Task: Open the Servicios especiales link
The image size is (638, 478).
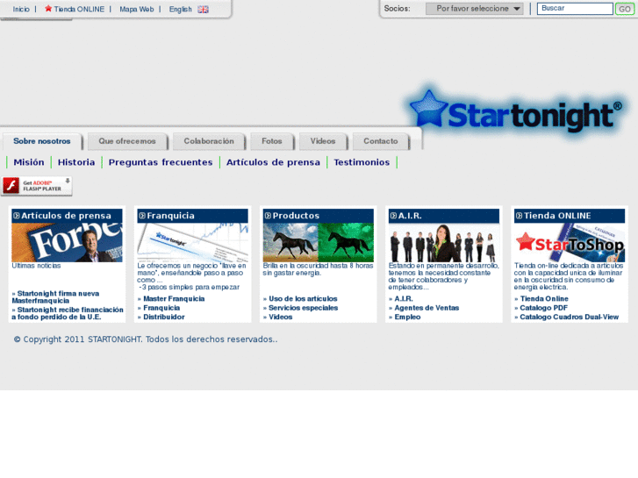Action: point(303,308)
